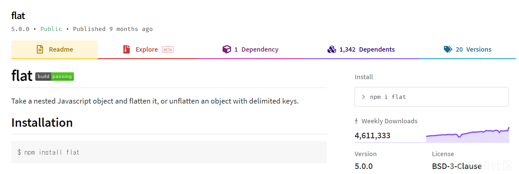Click the BETA label next to Explore
Viewport: 519px width, 174px height.
click(168, 49)
